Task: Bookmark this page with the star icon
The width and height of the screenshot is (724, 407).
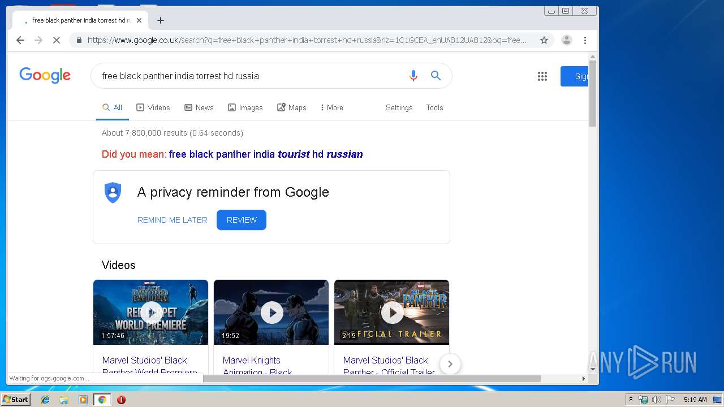Action: 544,40
